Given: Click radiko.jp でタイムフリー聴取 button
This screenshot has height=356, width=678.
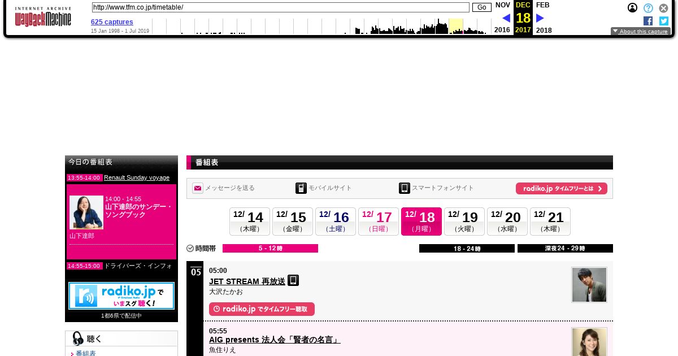Looking at the screenshot, I should (x=262, y=309).
